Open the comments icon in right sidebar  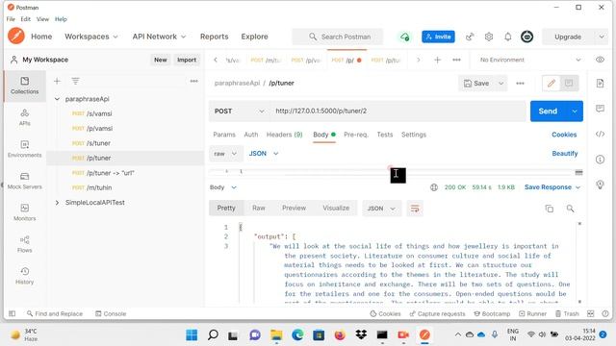[x=600, y=109]
